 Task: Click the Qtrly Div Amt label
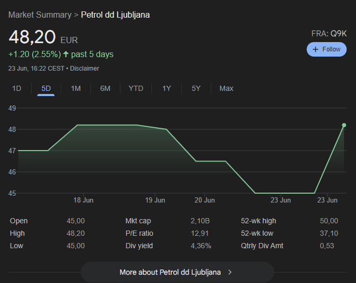point(262,246)
